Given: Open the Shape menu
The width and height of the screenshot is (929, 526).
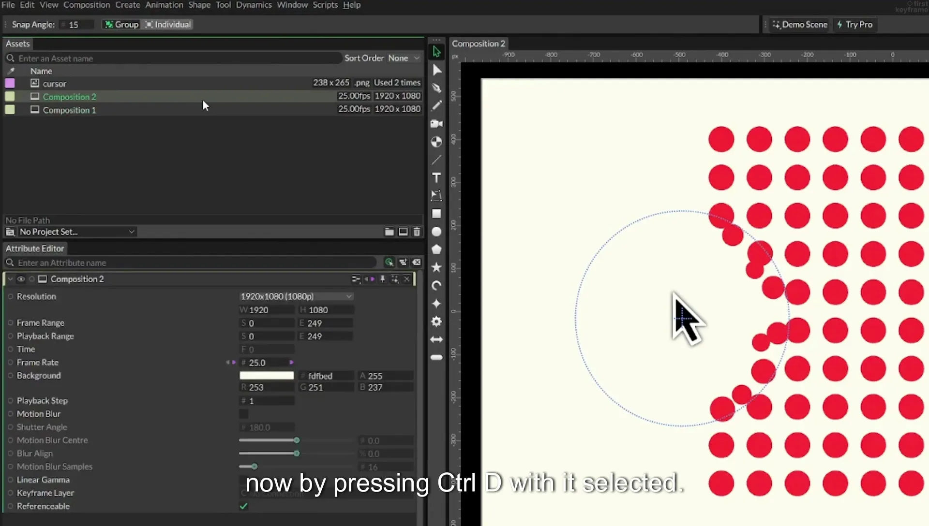Looking at the screenshot, I should coord(199,5).
